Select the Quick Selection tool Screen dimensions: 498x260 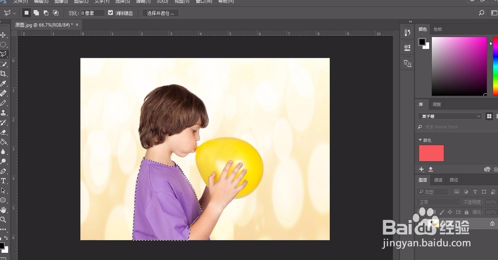(x=3, y=64)
